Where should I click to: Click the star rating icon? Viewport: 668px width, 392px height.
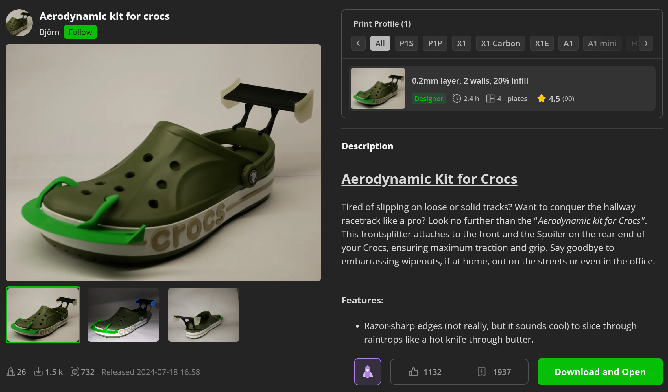[541, 98]
